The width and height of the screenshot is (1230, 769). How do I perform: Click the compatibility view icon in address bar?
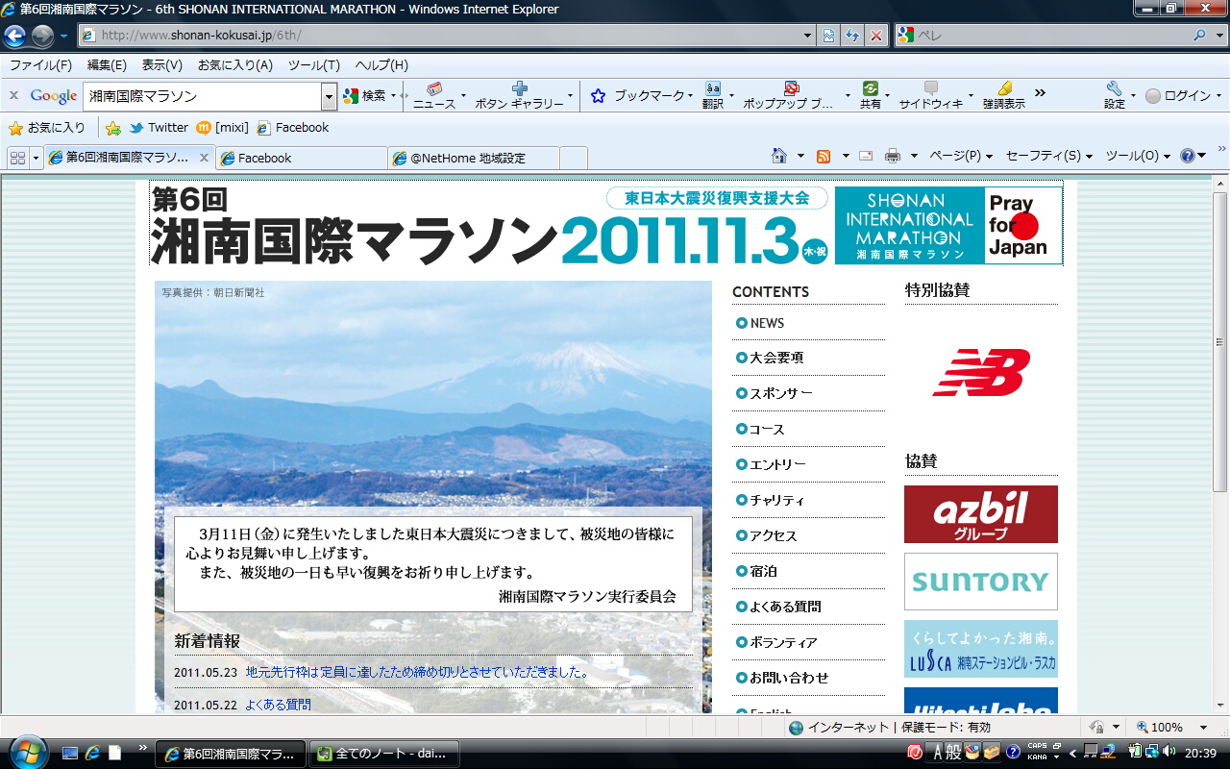[828, 36]
